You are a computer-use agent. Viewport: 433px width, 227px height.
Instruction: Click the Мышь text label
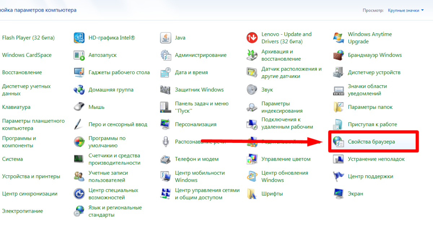[x=96, y=107]
